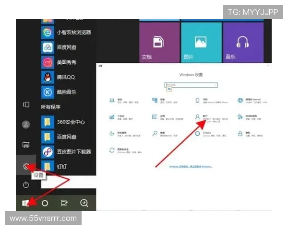288x230 pixels.
Task: Open 更新和安全 update settings
Action: (125, 150)
